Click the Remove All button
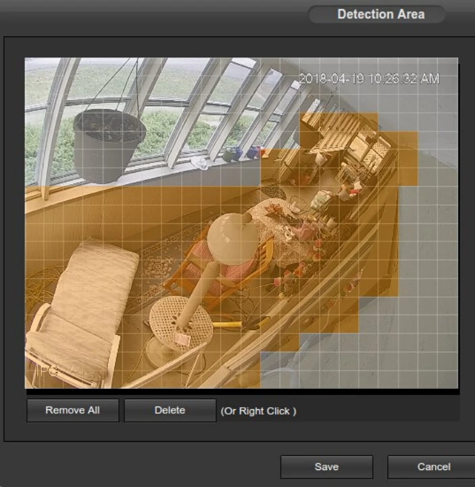 (73, 411)
